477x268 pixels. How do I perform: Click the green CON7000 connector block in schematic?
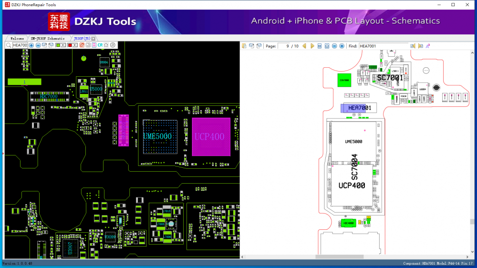coord(344,80)
